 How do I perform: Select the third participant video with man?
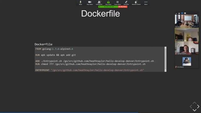point(187,48)
